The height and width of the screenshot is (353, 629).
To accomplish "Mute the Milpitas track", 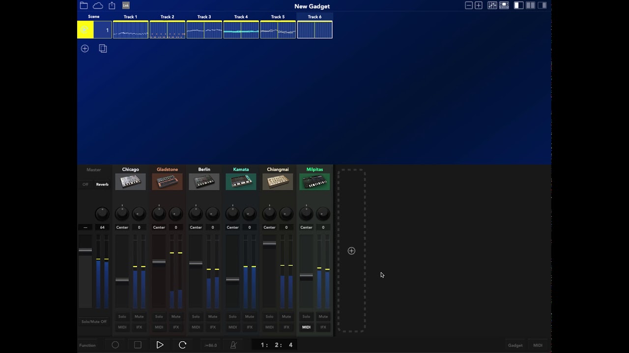I will click(323, 317).
